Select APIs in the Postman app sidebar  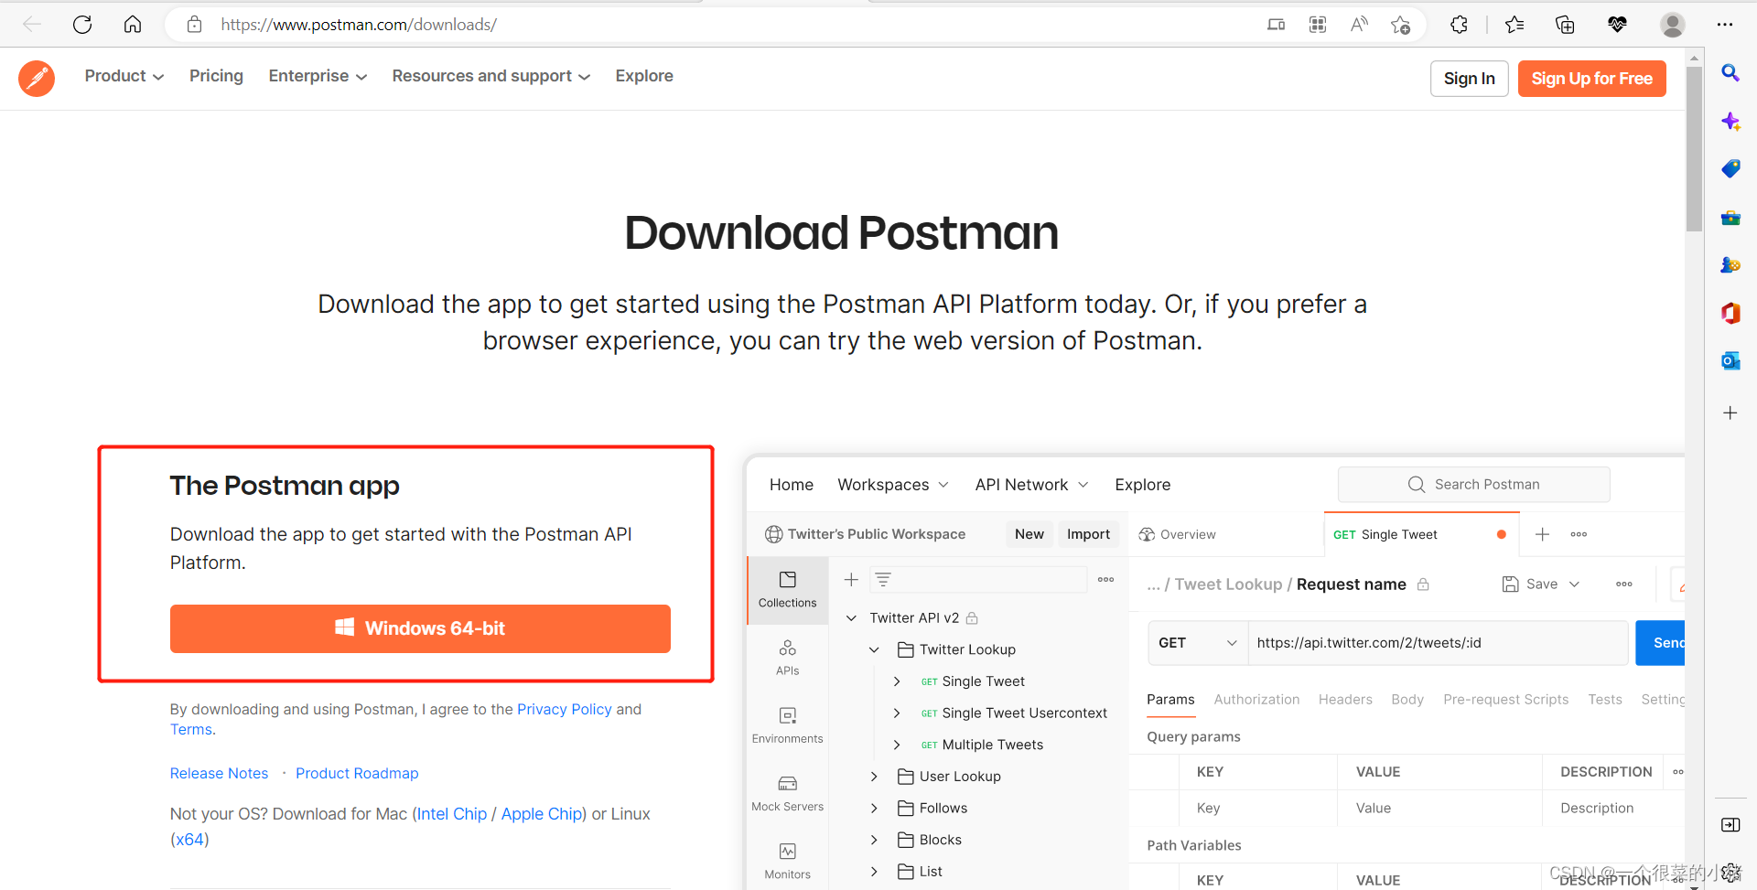click(787, 658)
